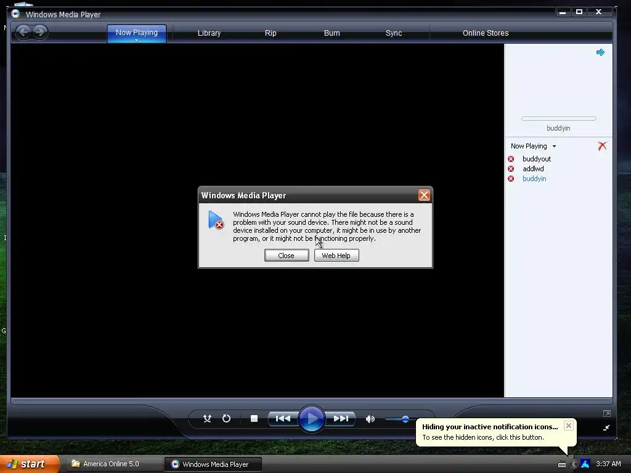
Task: Click the seek bar above the playback controls
Action: pos(311,401)
